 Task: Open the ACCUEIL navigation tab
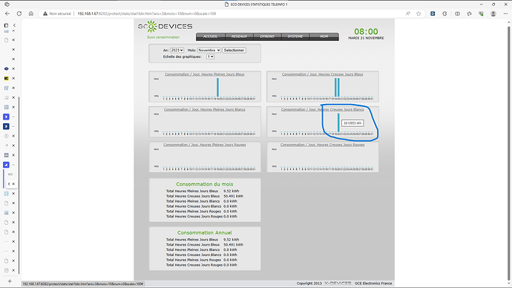click(x=210, y=36)
